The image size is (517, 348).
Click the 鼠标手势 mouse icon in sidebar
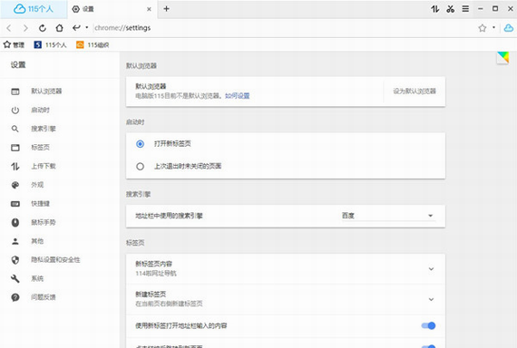coord(15,222)
